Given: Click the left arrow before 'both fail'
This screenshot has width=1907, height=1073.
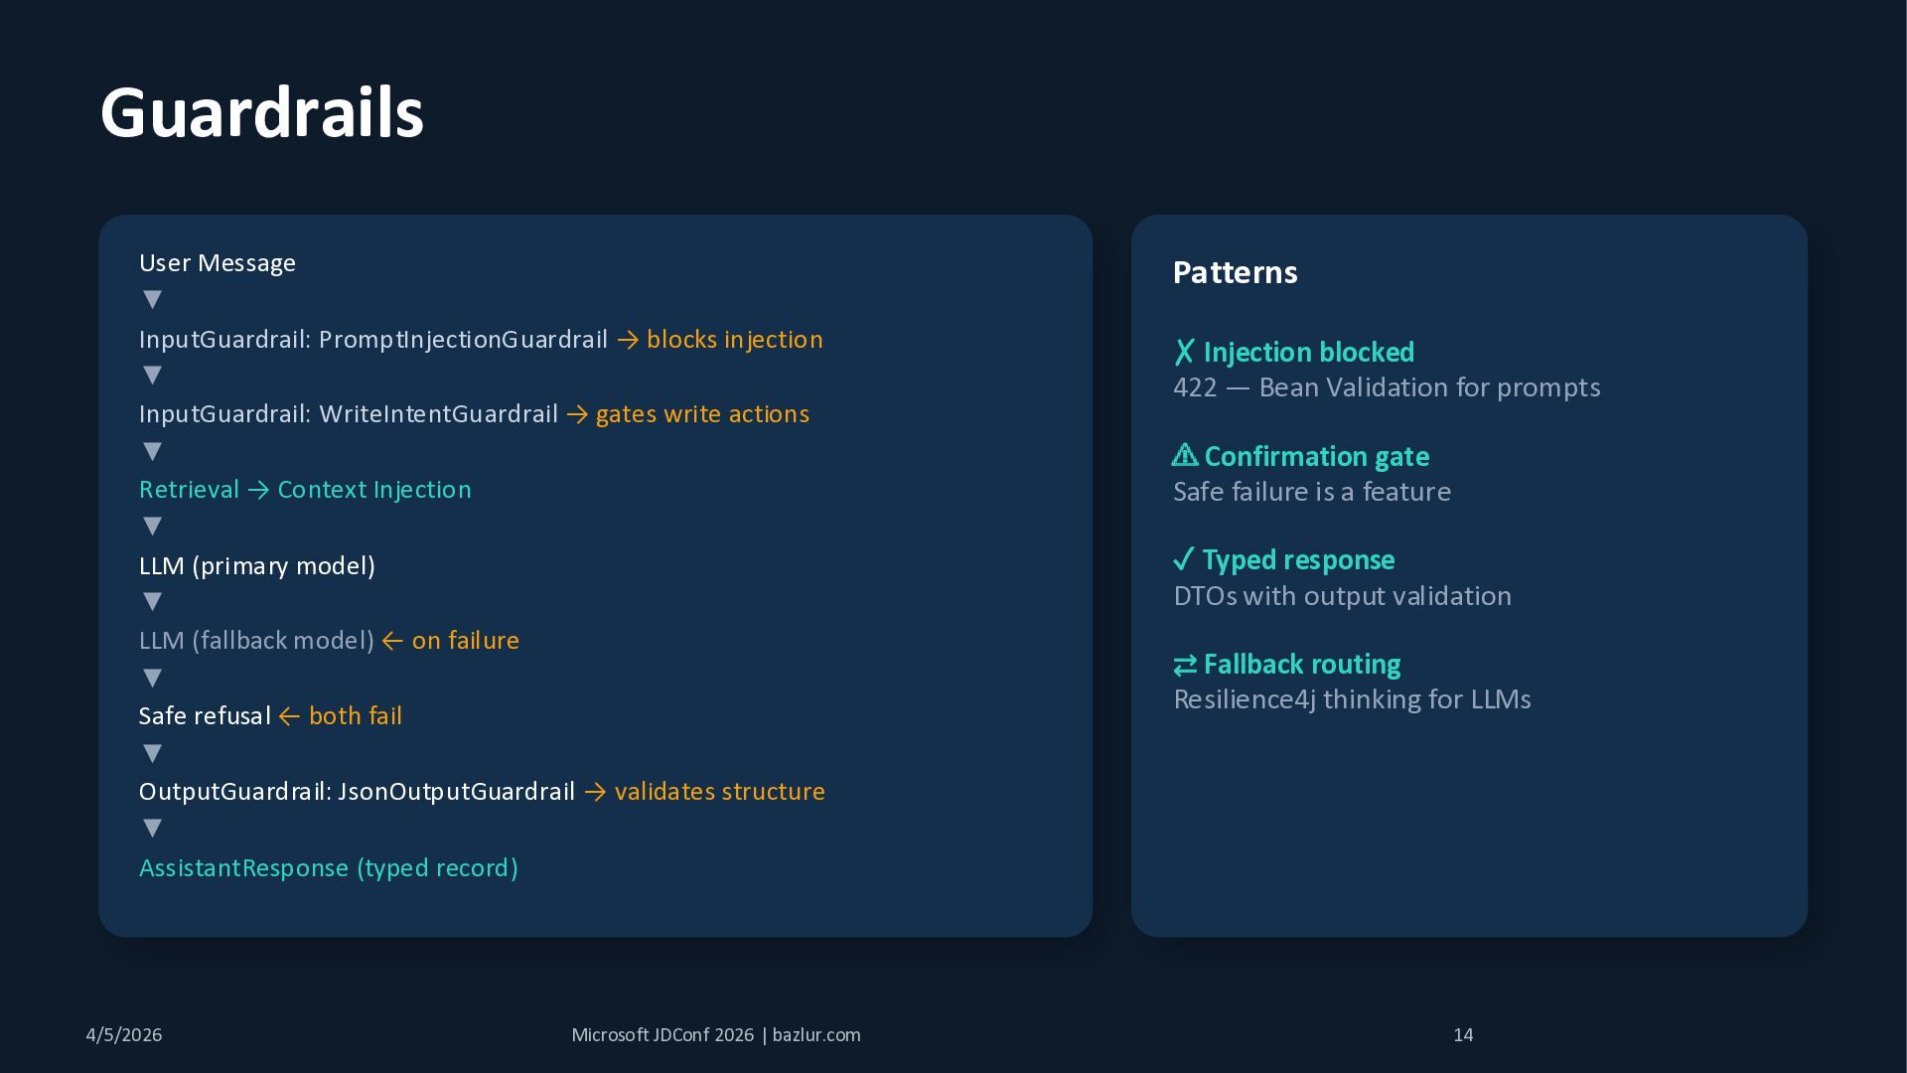Looking at the screenshot, I should click(x=289, y=716).
